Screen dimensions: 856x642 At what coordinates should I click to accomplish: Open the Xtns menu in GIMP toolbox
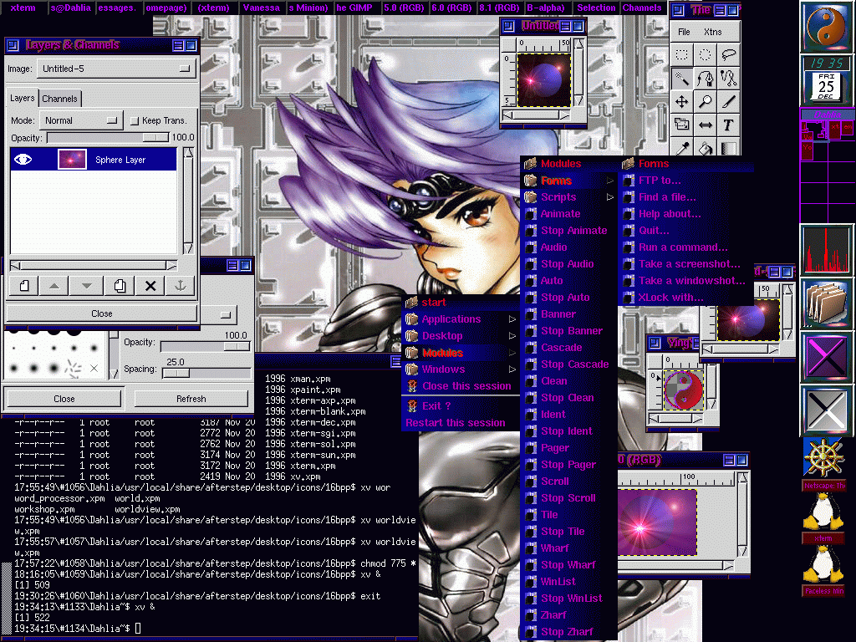(712, 32)
